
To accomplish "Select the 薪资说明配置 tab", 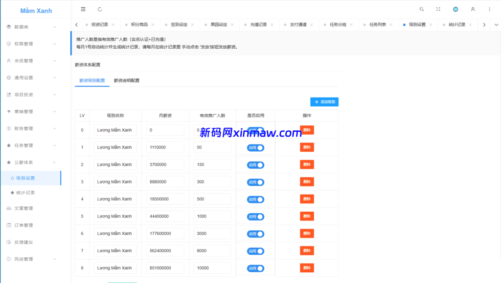I will (x=127, y=81).
